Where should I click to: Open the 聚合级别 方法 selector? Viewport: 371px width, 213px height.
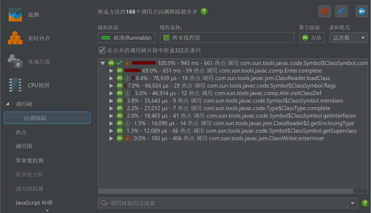(x=312, y=38)
